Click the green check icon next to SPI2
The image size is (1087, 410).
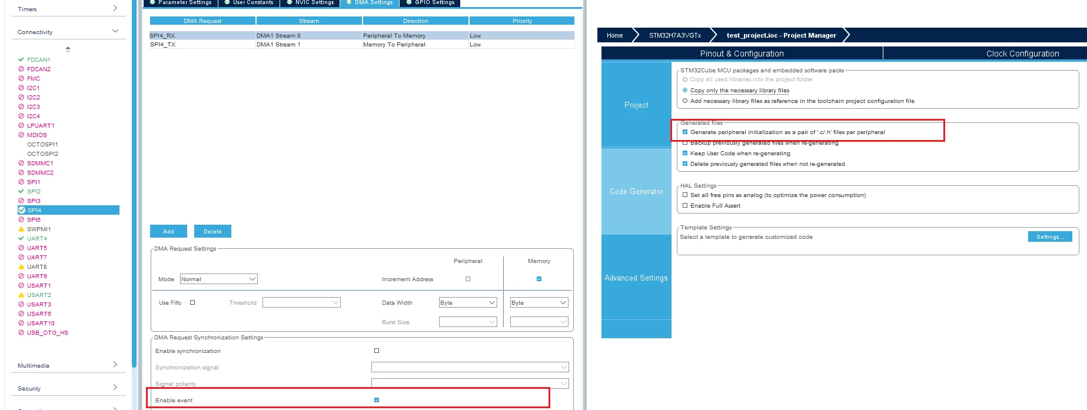click(x=21, y=191)
